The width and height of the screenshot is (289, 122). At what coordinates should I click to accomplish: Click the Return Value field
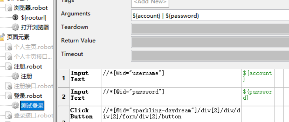[210, 42]
